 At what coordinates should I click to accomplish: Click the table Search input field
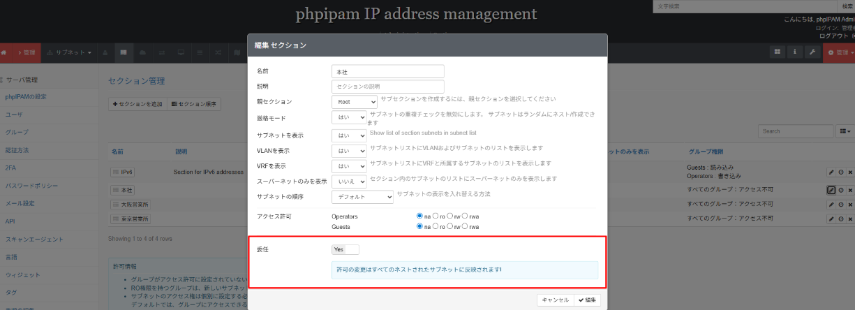pyautogui.click(x=796, y=131)
